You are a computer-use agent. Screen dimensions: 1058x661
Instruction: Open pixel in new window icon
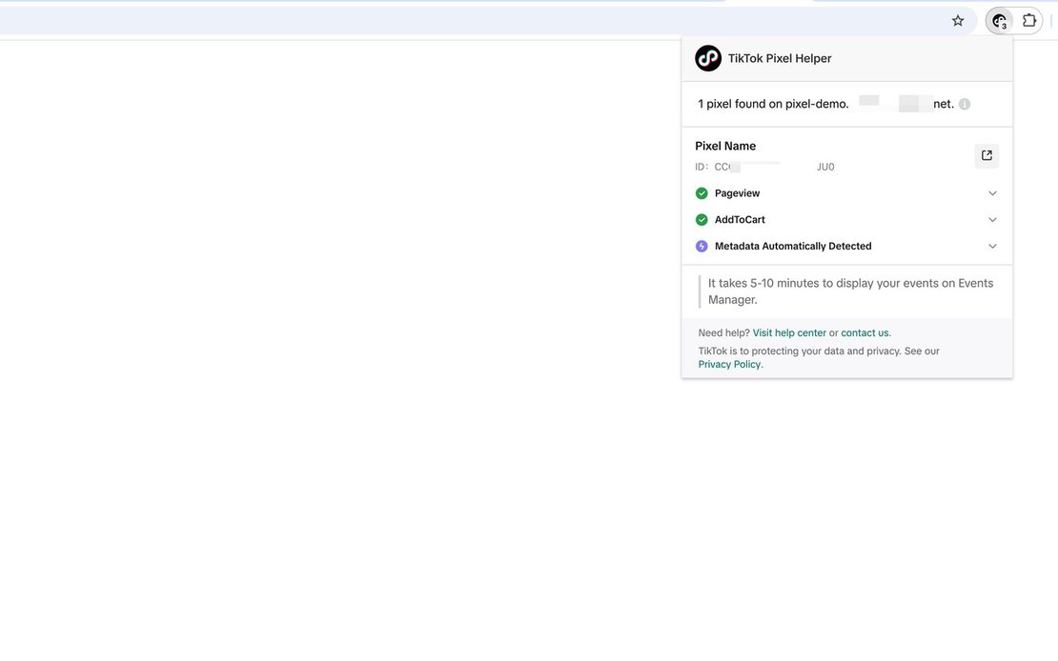point(987,155)
